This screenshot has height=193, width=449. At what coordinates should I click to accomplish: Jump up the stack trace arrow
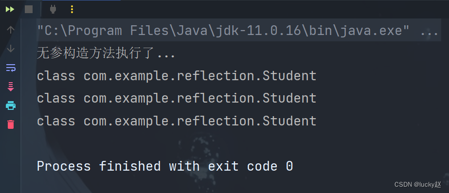pos(11,30)
